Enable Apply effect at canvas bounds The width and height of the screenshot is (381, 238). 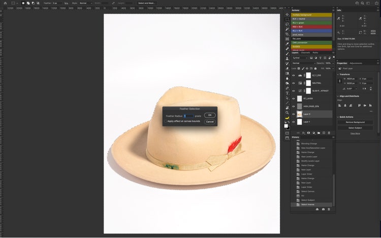tap(165, 121)
